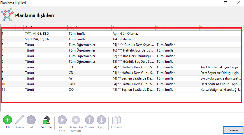Click Ders Saati Az Olduğu İçin description
Image resolution: width=244 pixels, height=135 pixels.
(221, 84)
